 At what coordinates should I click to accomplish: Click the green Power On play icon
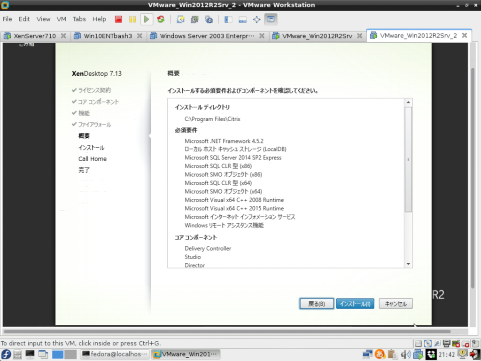[147, 19]
